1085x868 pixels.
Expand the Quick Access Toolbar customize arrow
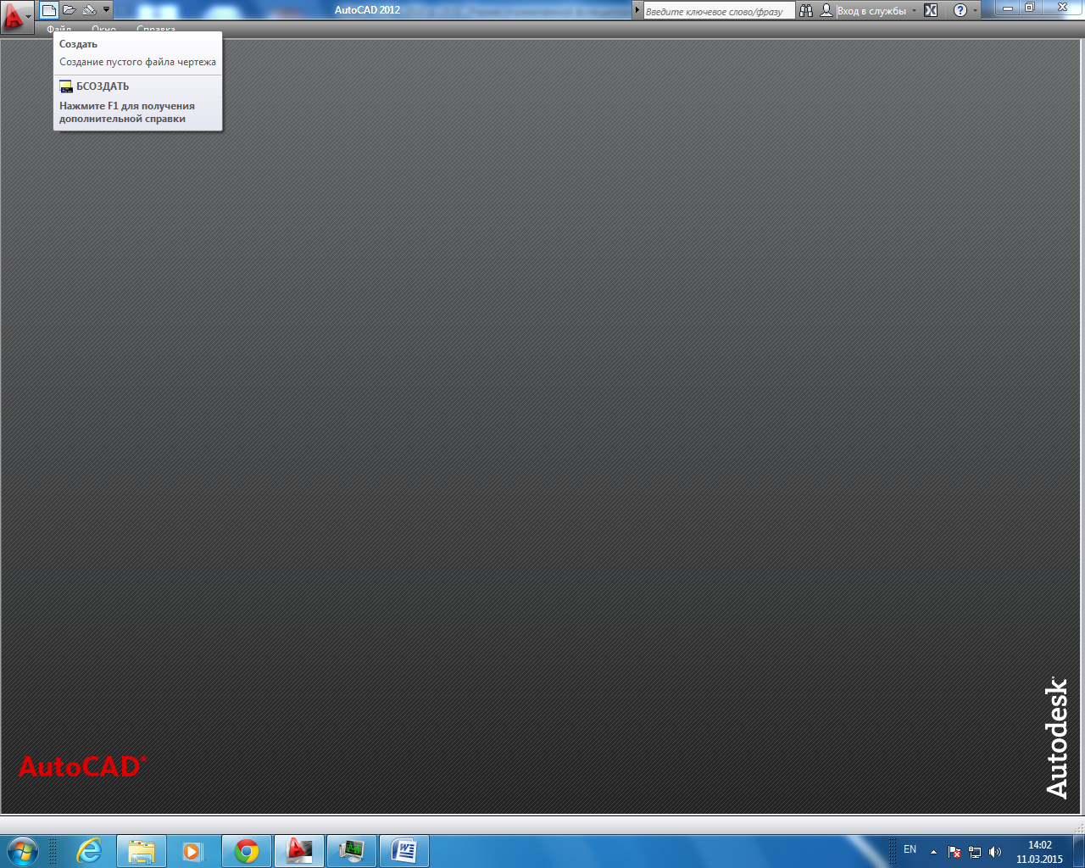(x=107, y=10)
